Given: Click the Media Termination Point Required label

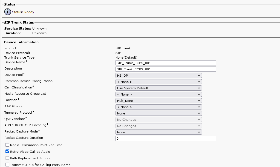Looking at the screenshot, I should [x=36, y=145].
